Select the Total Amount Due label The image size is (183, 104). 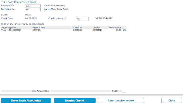tap(40, 91)
